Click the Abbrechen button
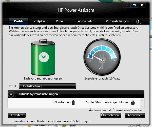This screenshot has height=127, width=152. pyautogui.click(x=135, y=115)
